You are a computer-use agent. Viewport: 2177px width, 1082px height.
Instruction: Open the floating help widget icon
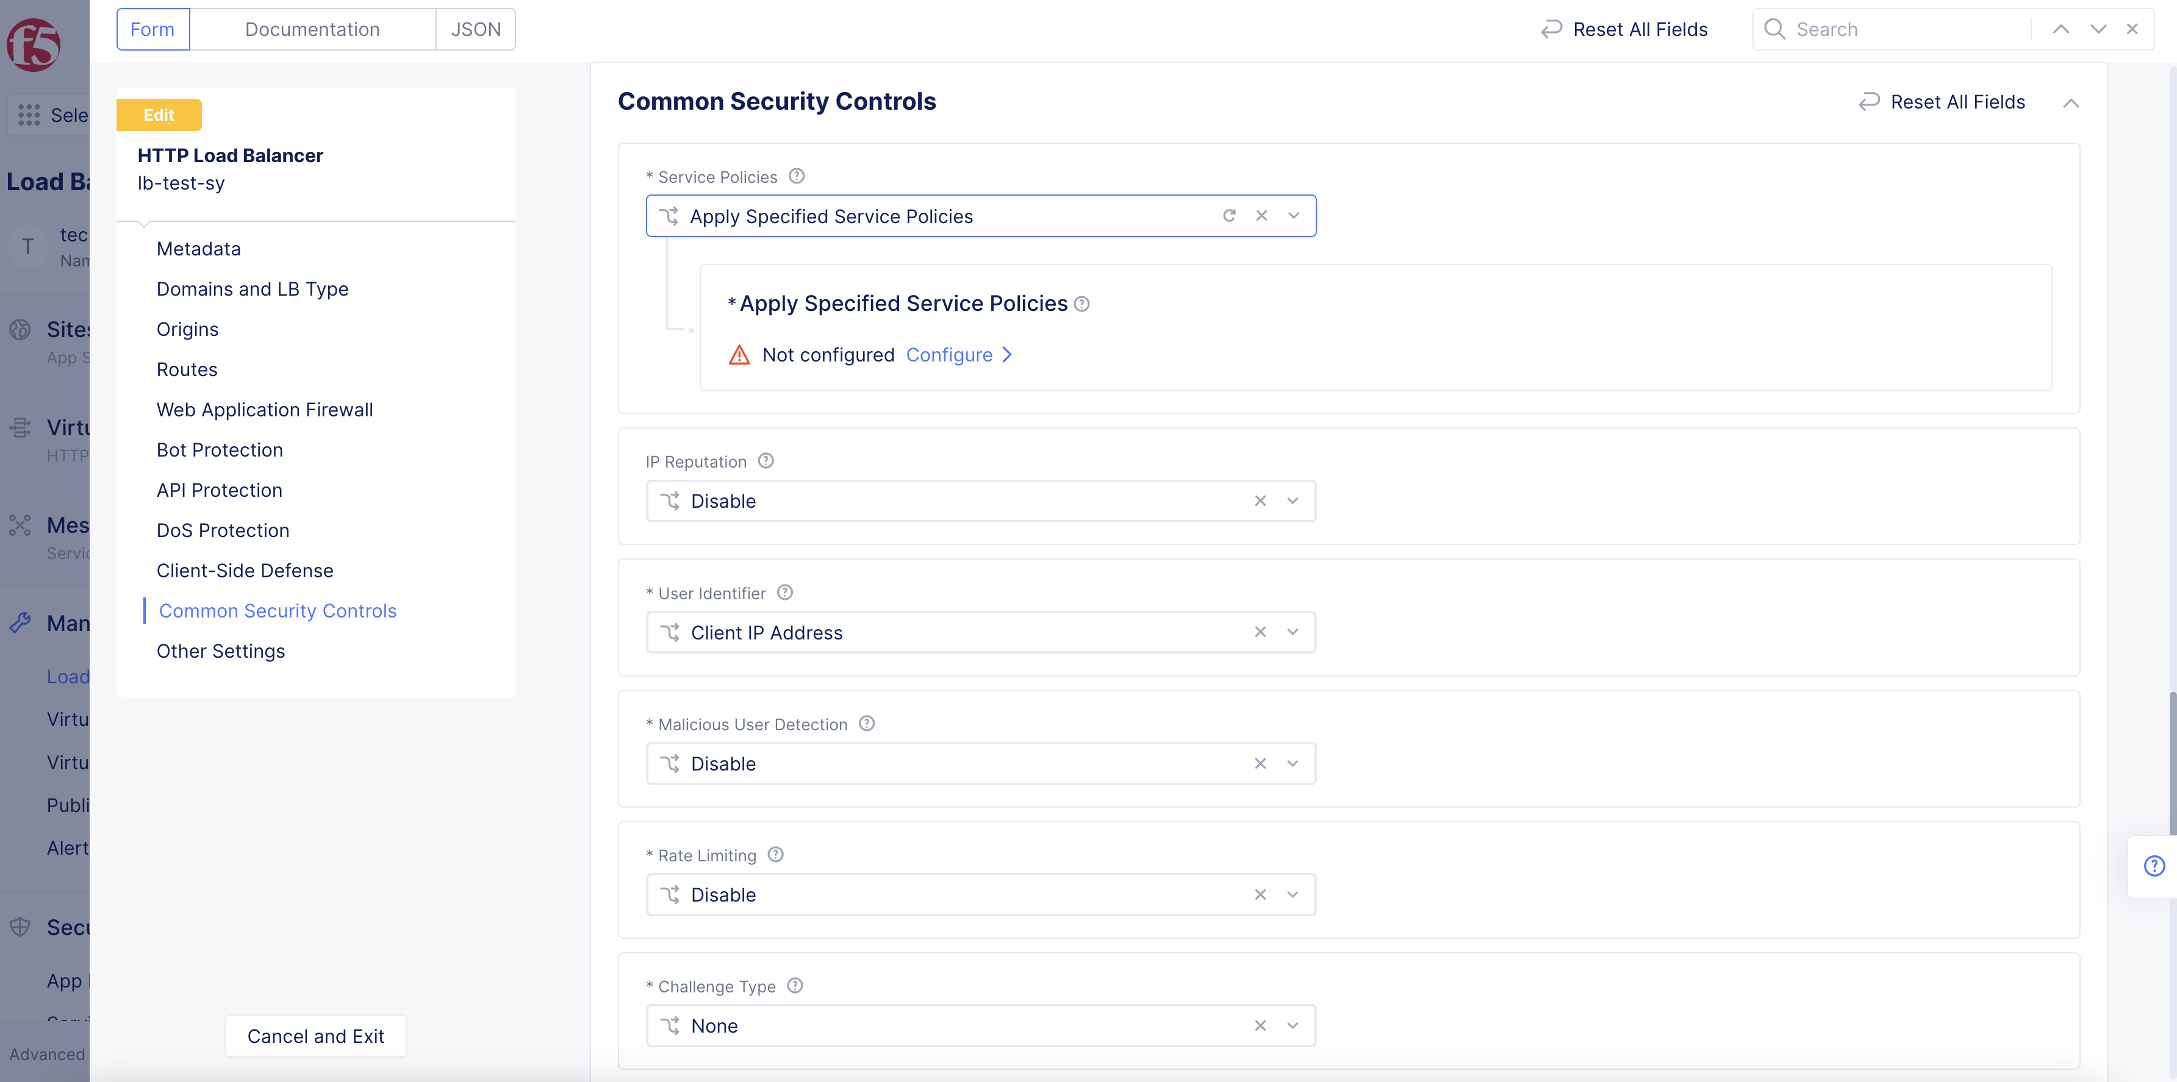[x=2154, y=866]
